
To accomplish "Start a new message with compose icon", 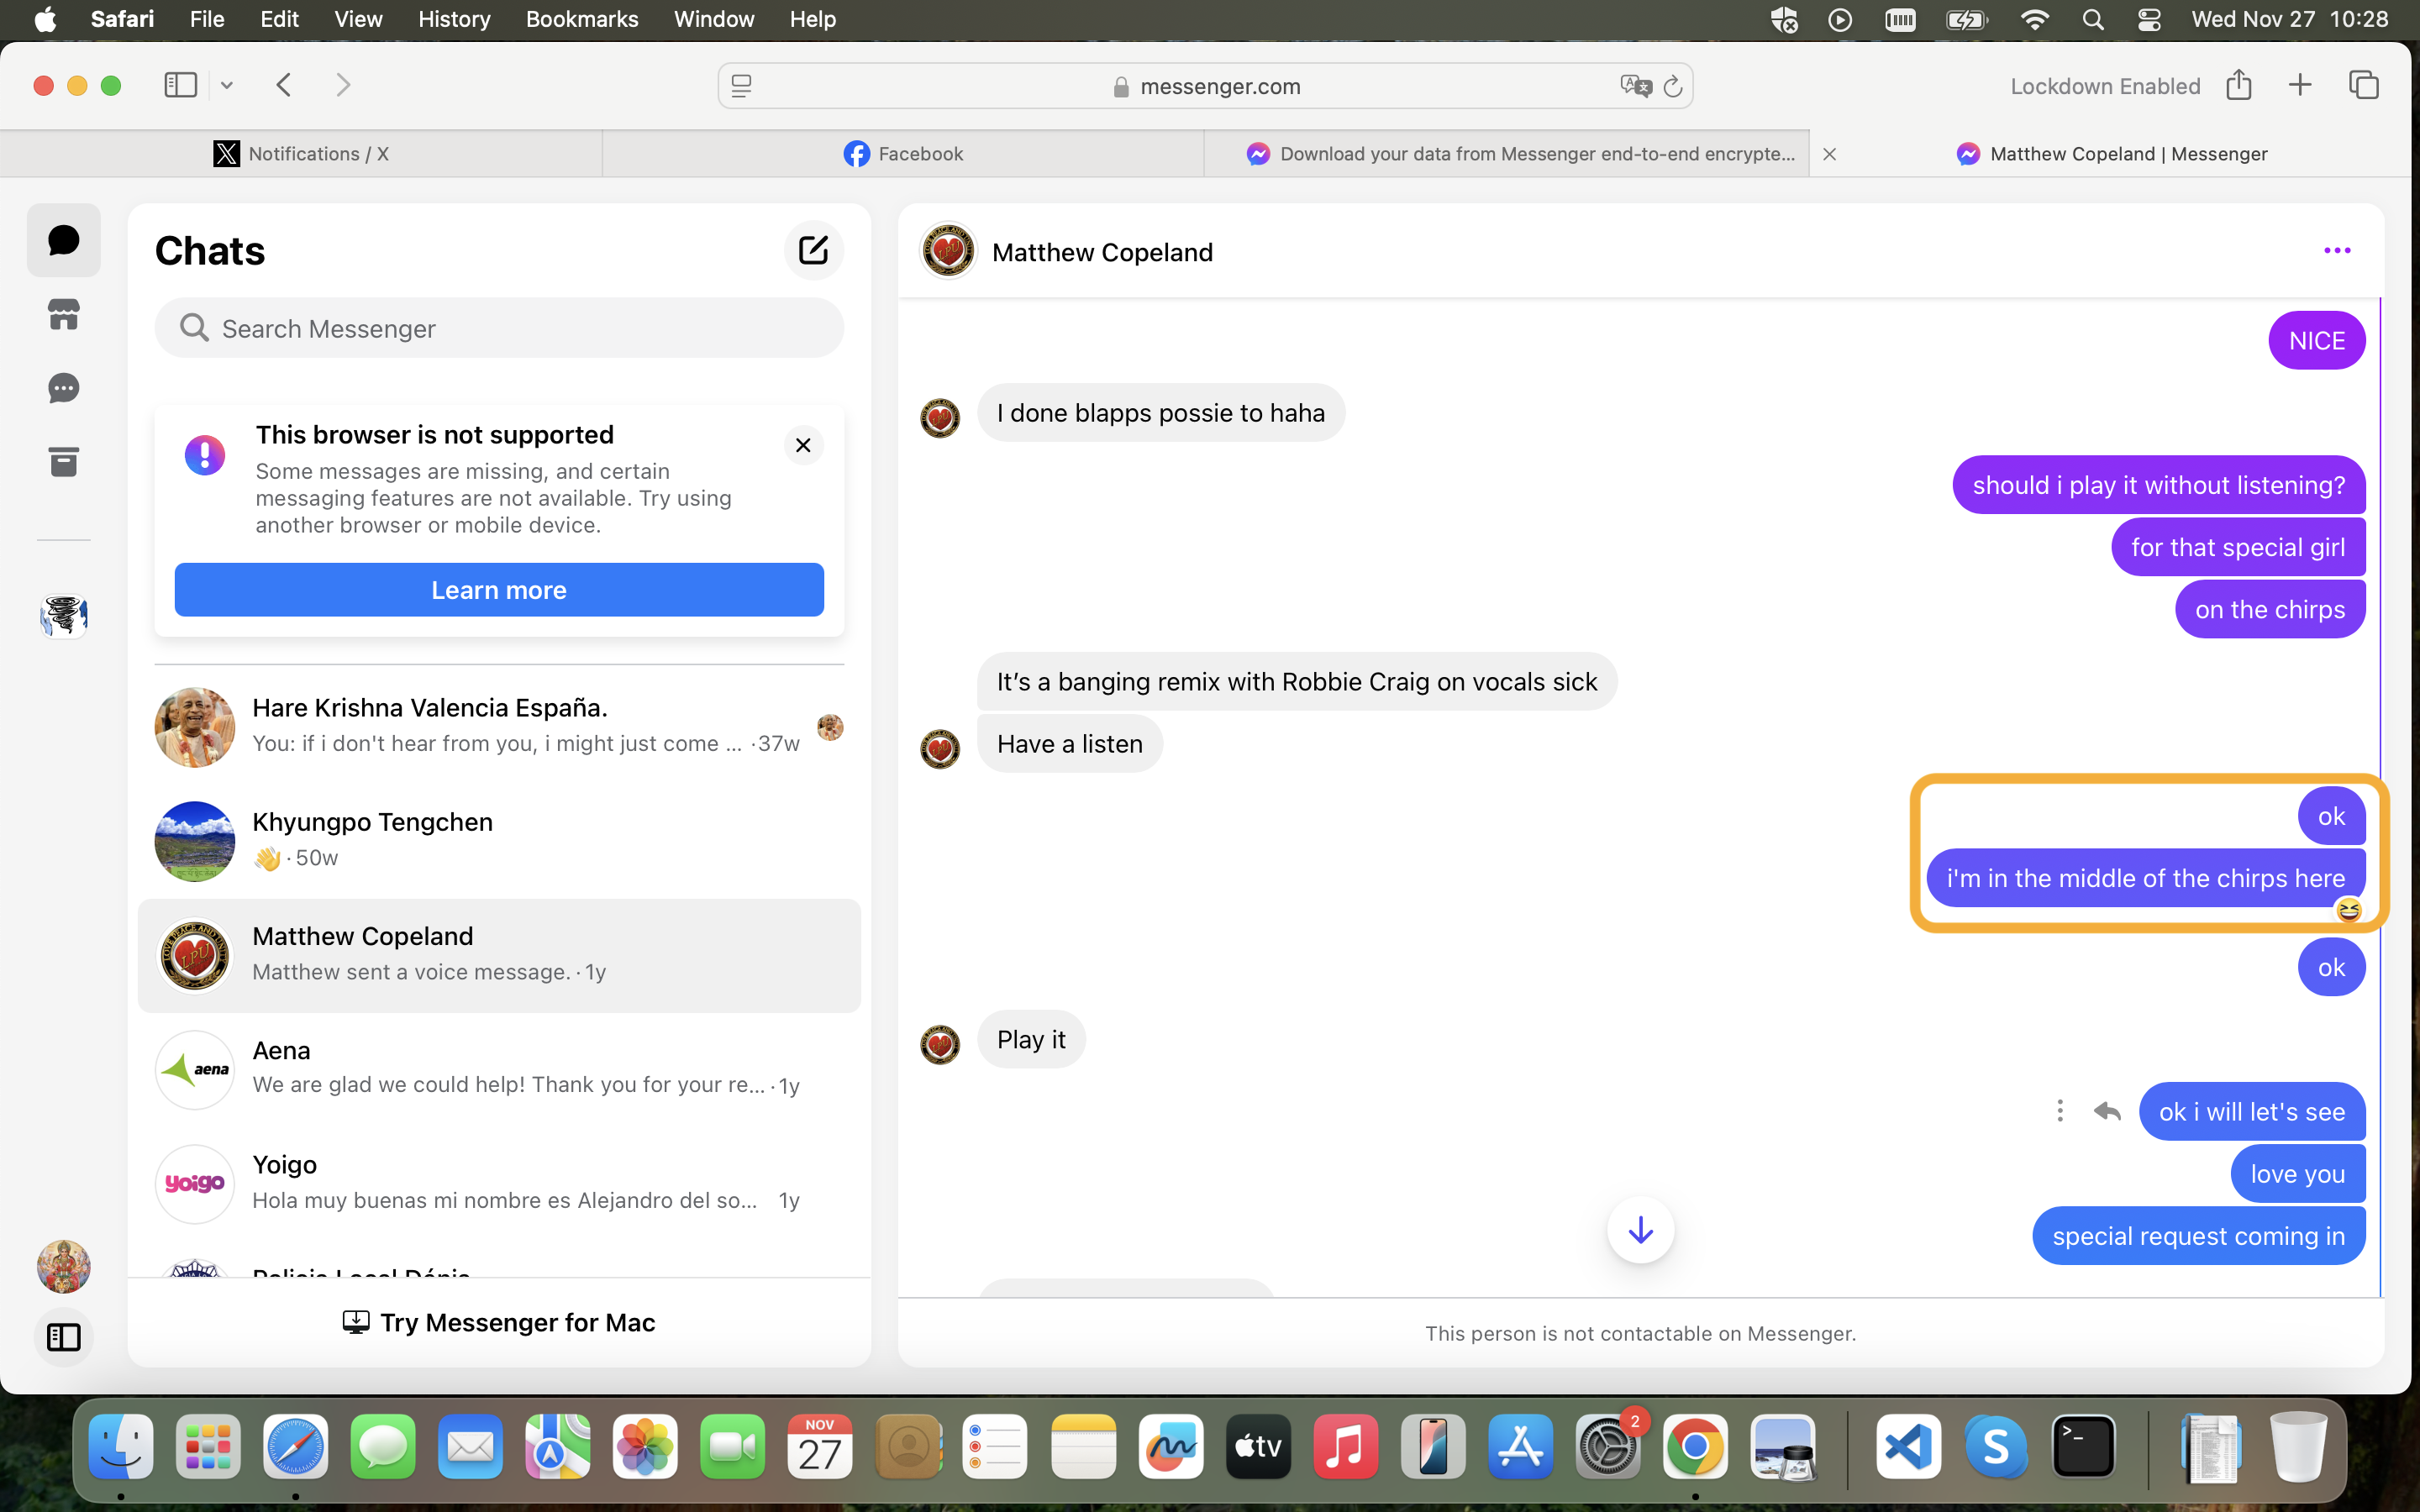I will pyautogui.click(x=813, y=250).
